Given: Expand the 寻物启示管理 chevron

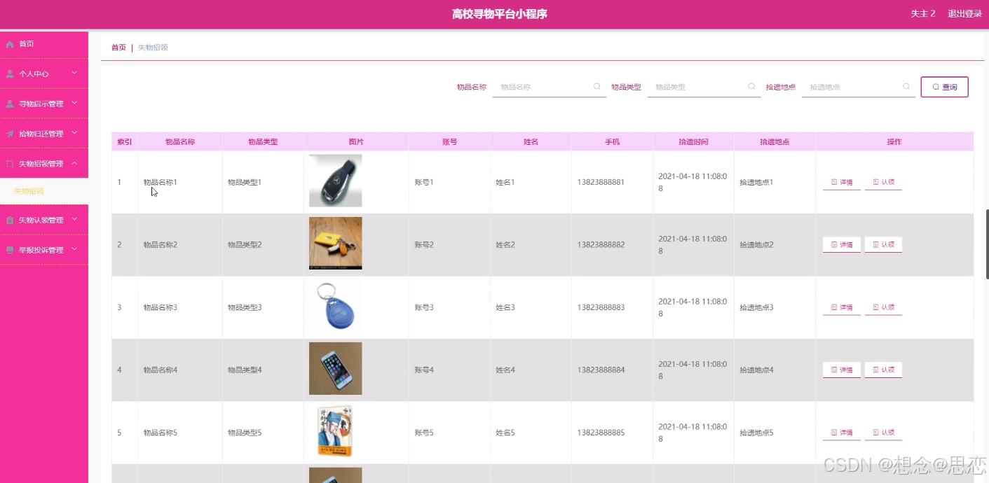Looking at the screenshot, I should click(x=74, y=103).
